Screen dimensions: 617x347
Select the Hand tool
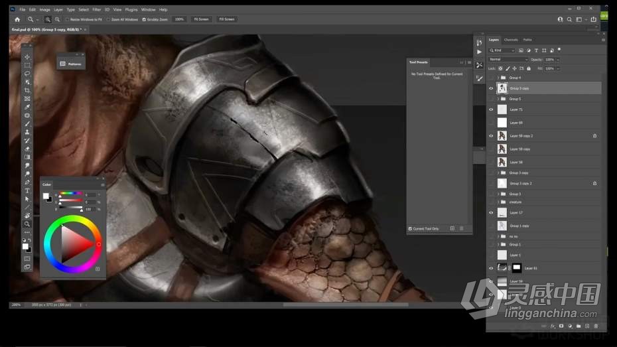point(27,216)
